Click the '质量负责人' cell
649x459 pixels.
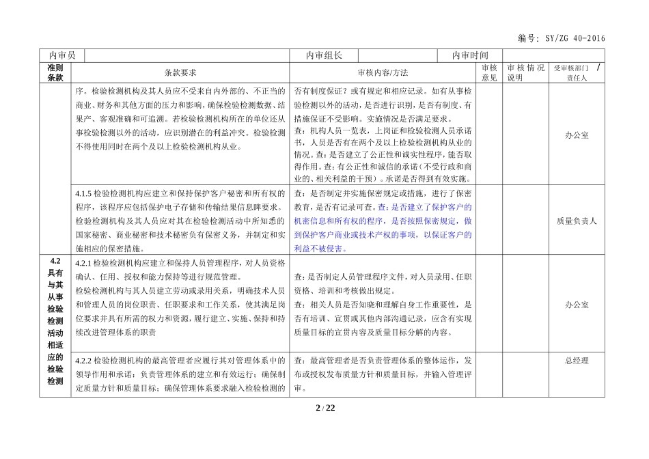[x=577, y=221]
